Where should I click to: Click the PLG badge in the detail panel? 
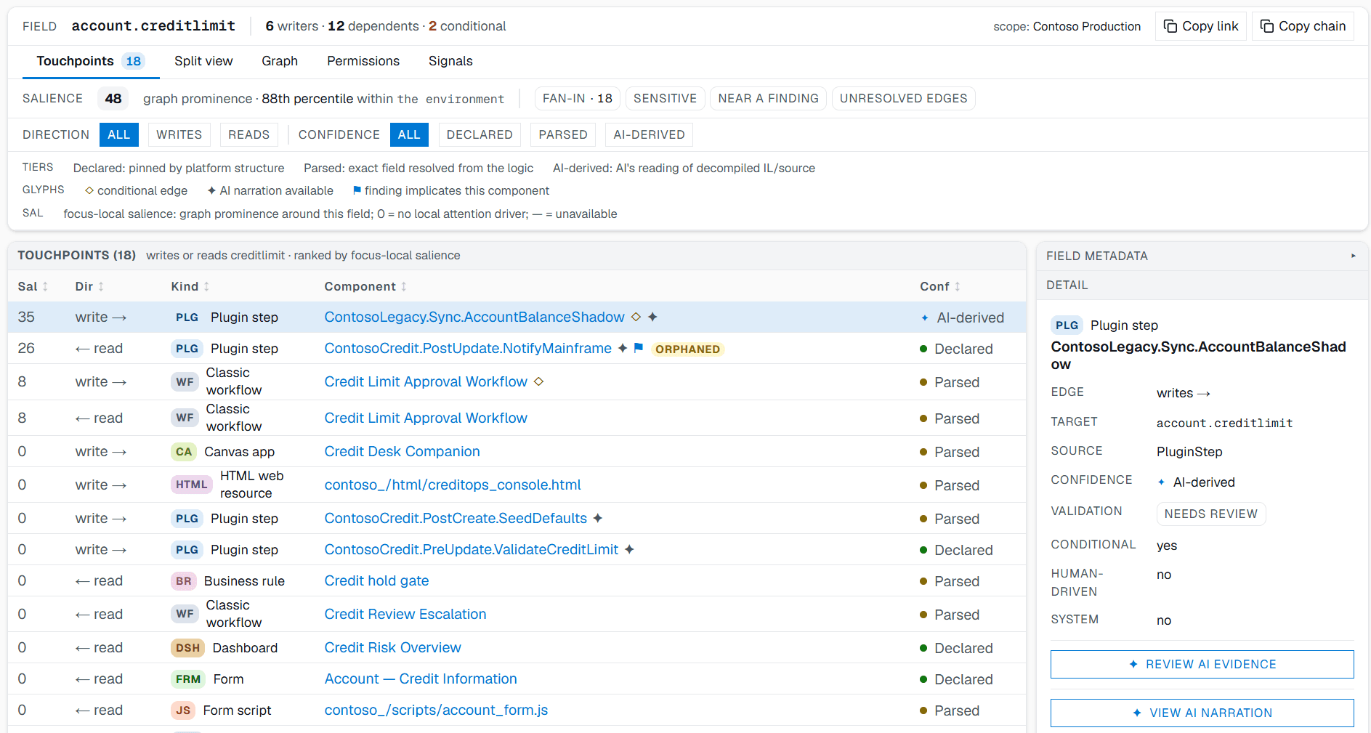click(x=1067, y=325)
